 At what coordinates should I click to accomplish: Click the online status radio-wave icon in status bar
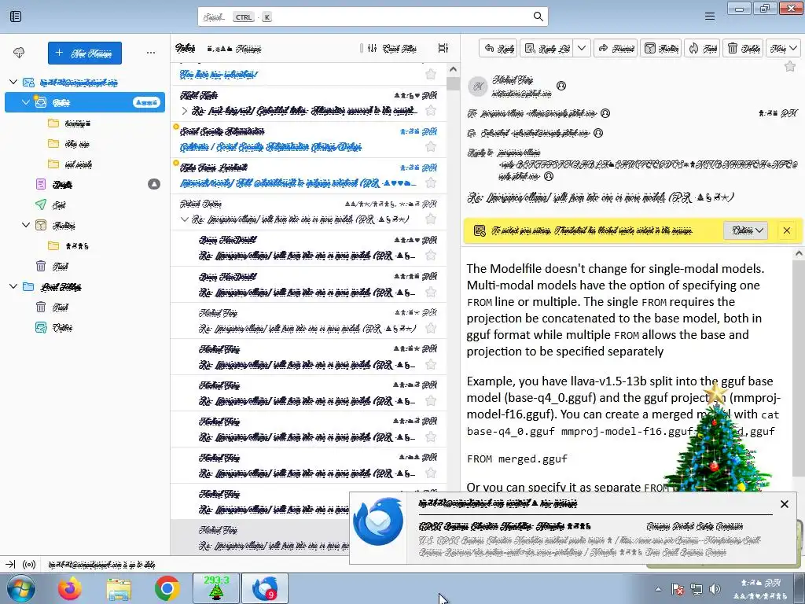coord(29,565)
